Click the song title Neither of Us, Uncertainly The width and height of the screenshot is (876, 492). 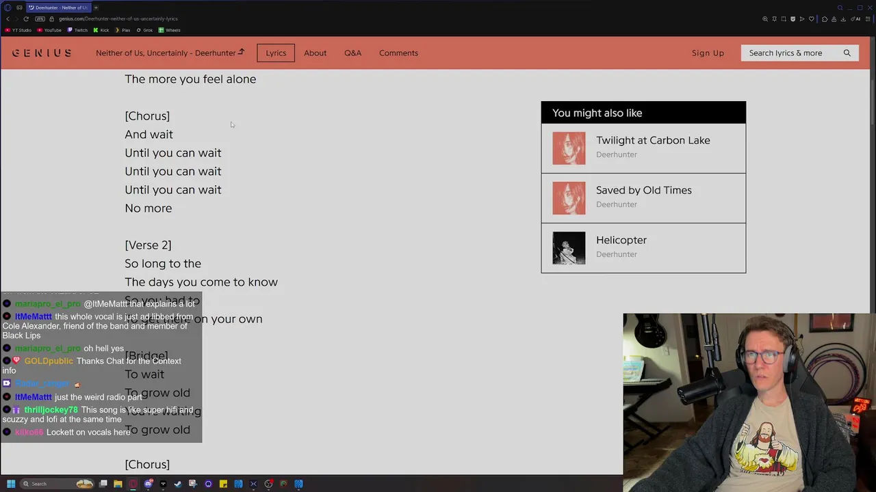[170, 53]
